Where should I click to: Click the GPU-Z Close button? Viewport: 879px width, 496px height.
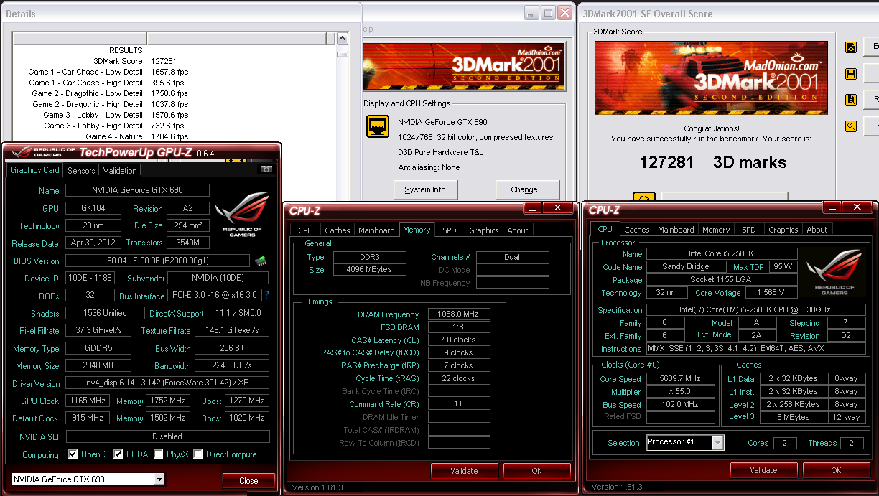248,481
